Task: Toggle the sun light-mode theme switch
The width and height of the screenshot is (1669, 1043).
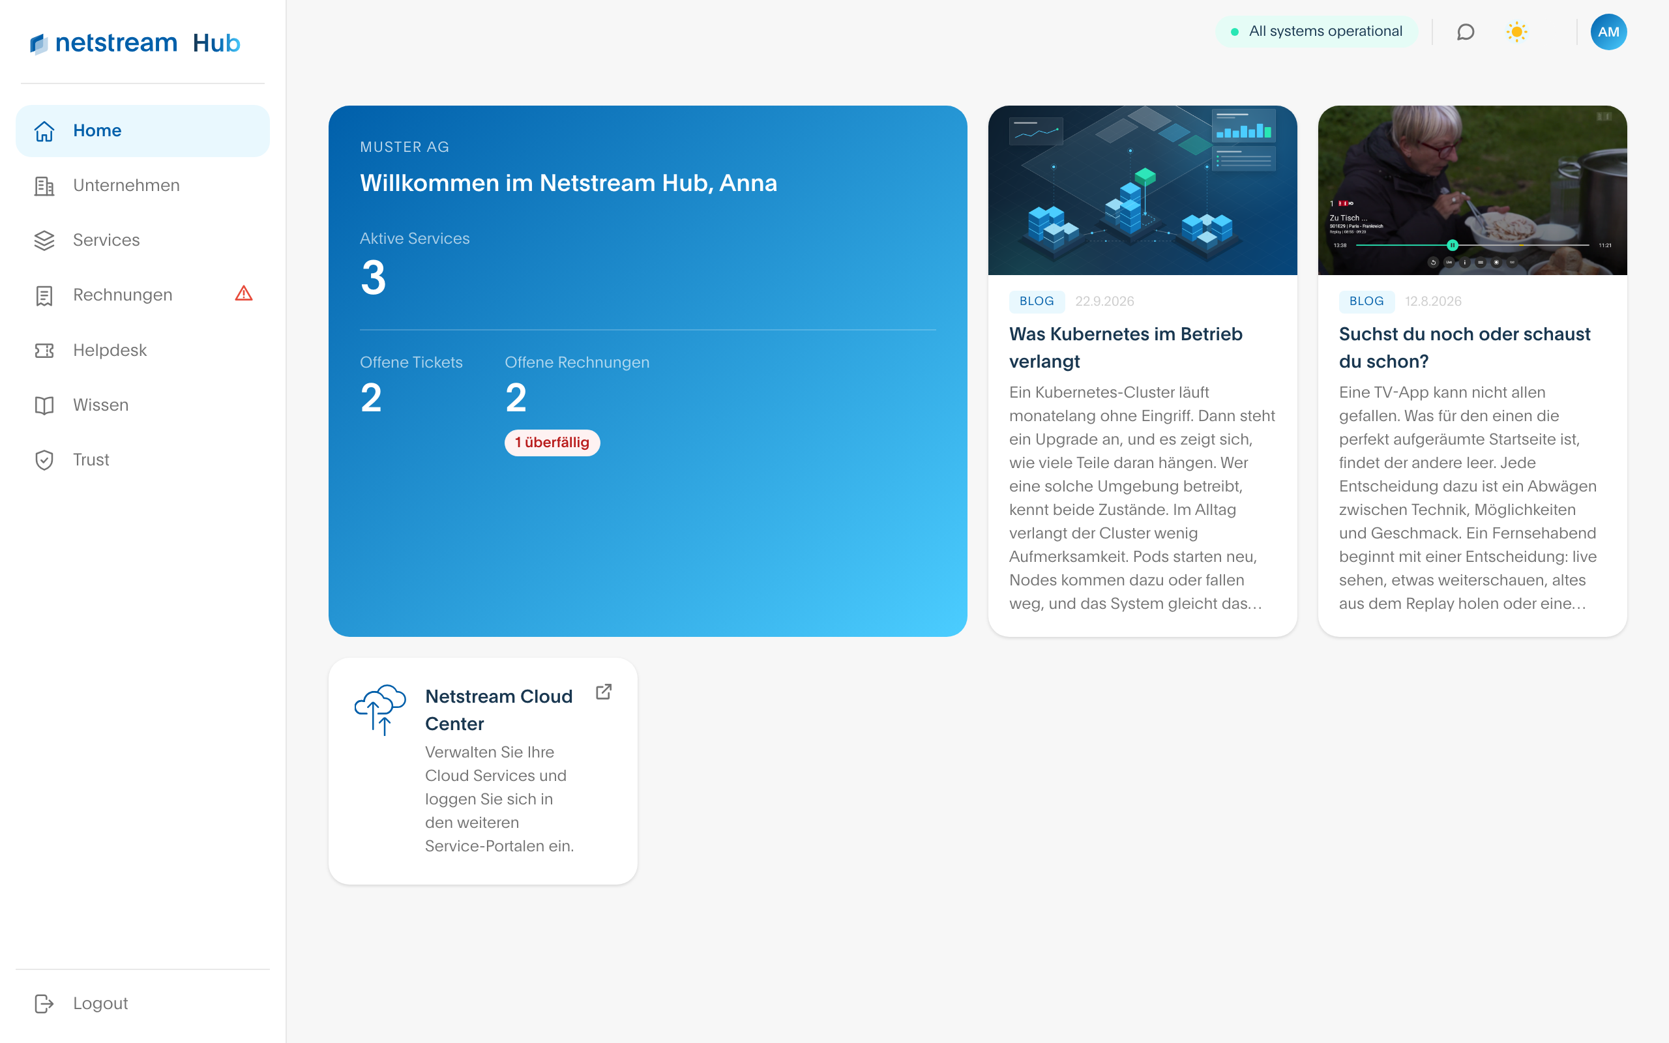Action: [1516, 32]
